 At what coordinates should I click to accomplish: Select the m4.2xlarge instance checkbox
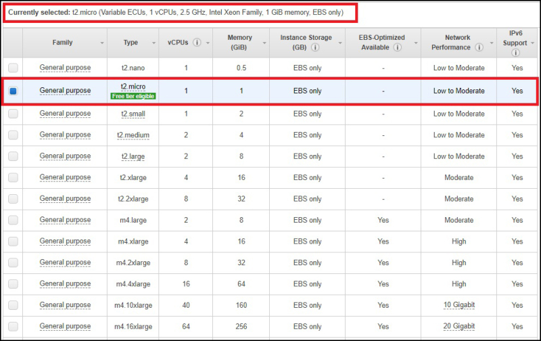13,263
